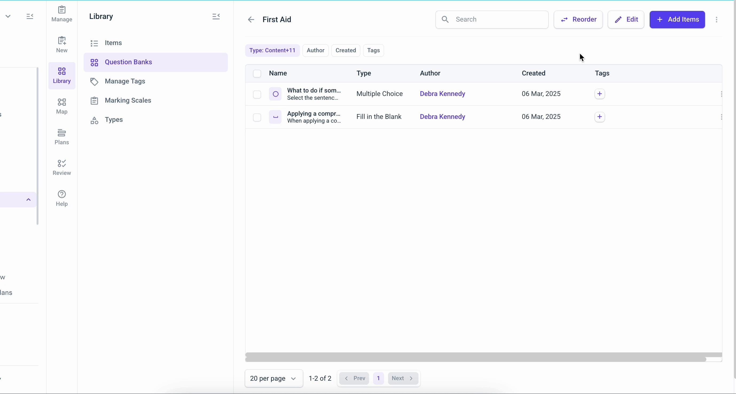Open Manage Tags in Library menu
The image size is (736, 394).
pos(156,82)
